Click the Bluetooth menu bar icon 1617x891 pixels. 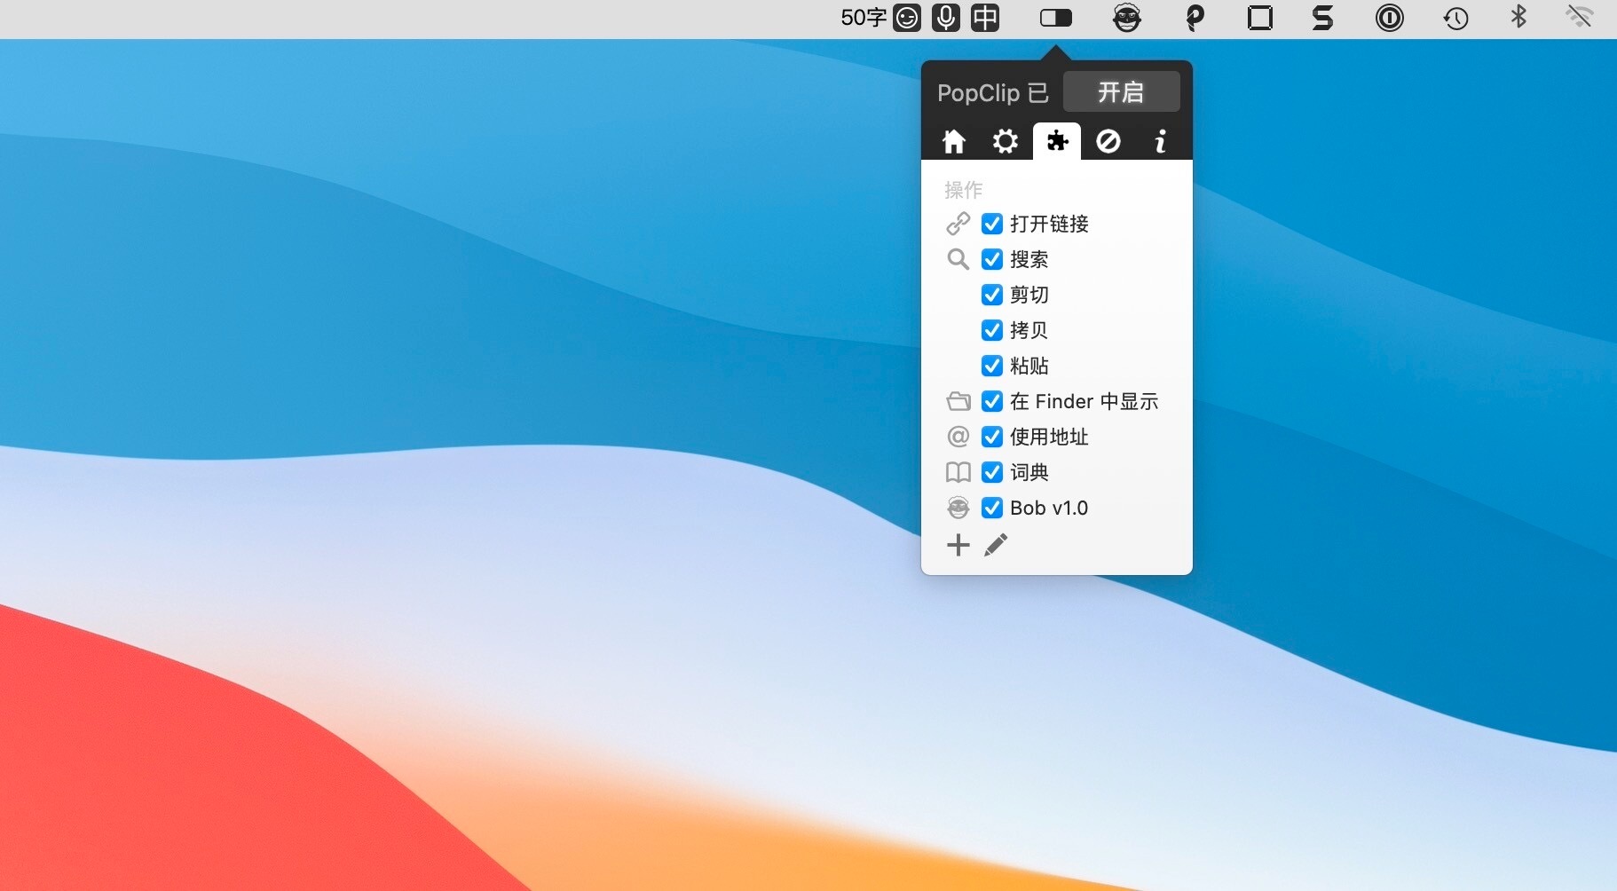[x=1518, y=18]
